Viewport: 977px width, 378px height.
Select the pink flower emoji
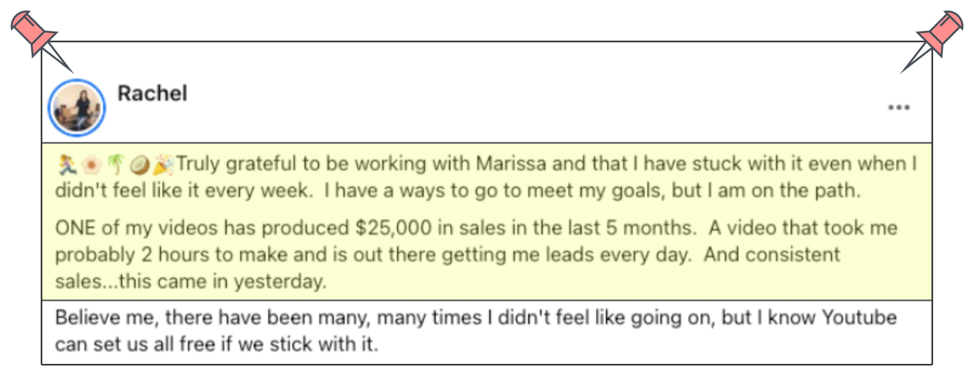click(x=92, y=164)
